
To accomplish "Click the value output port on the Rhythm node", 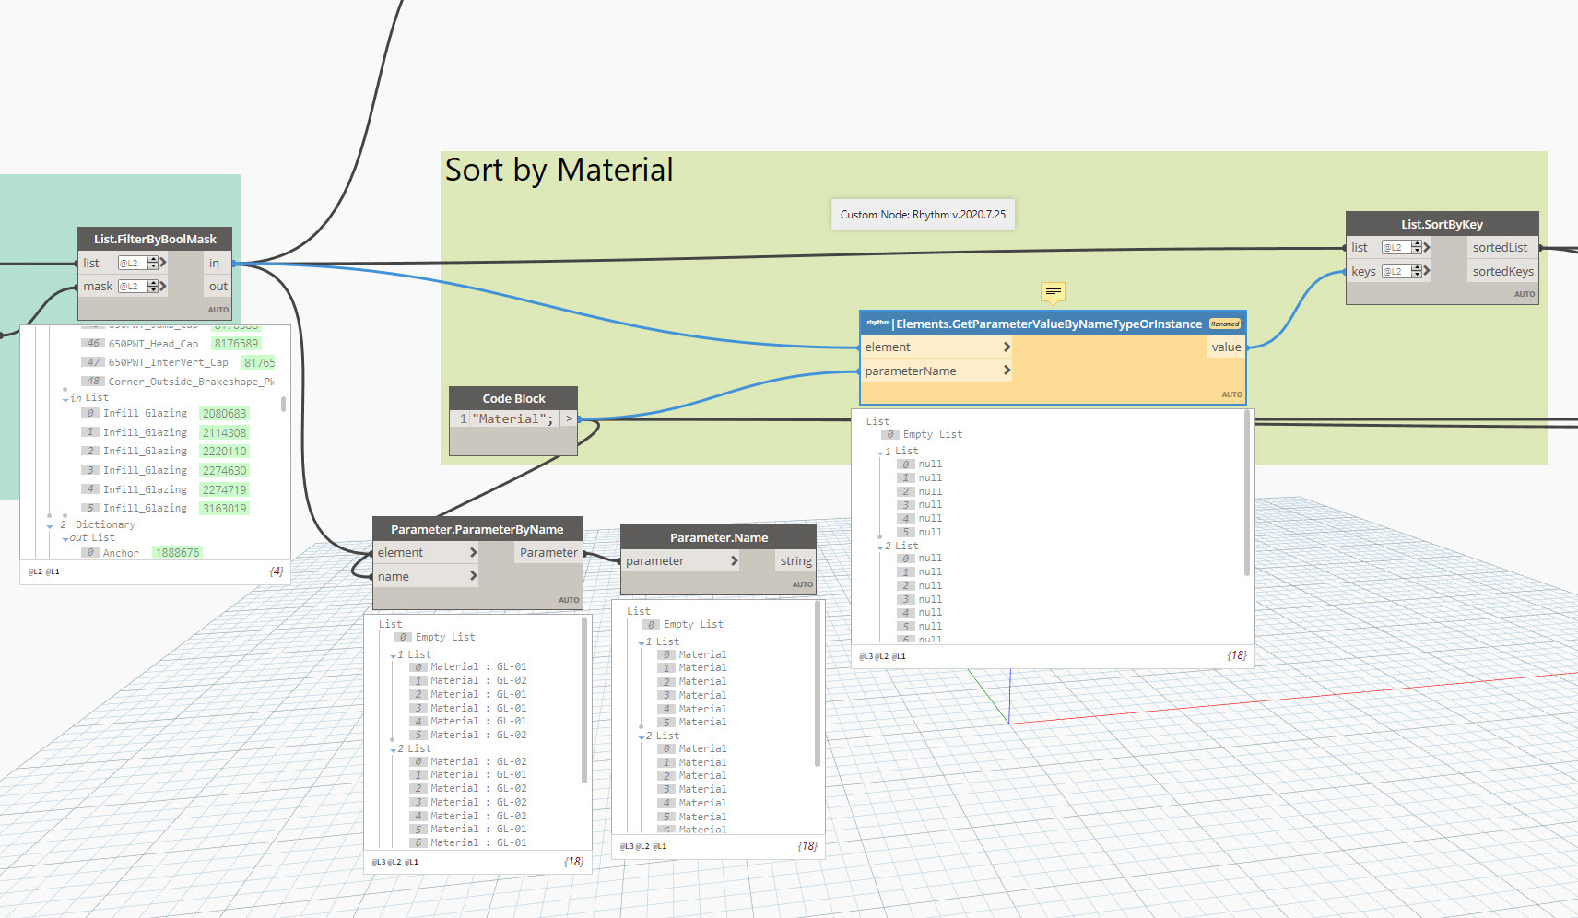I will tap(1226, 347).
